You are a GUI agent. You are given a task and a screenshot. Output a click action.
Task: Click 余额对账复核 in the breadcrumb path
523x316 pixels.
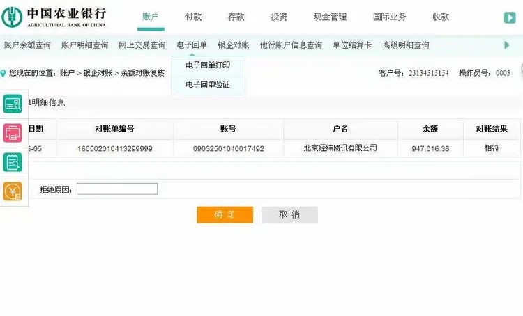coord(142,73)
